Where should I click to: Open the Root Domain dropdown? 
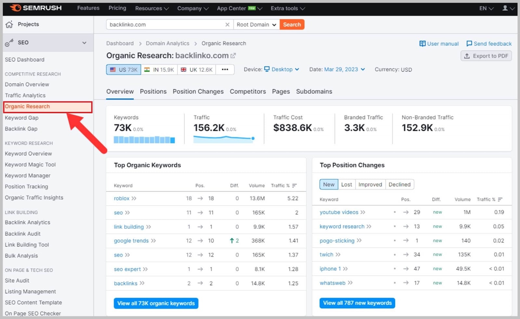tap(256, 25)
